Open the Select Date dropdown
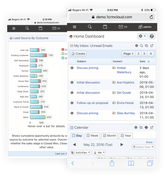The width and height of the screenshot is (165, 176). pos(143,147)
